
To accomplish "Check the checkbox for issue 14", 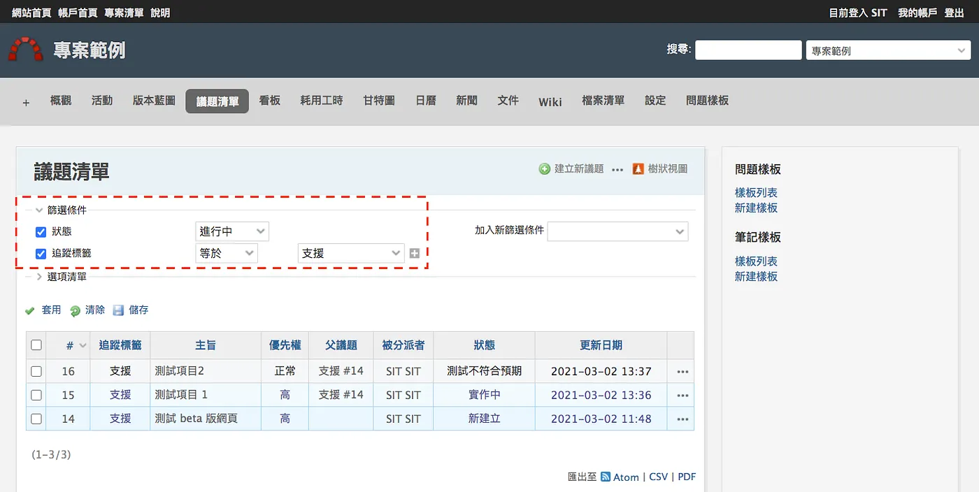I will (x=36, y=419).
